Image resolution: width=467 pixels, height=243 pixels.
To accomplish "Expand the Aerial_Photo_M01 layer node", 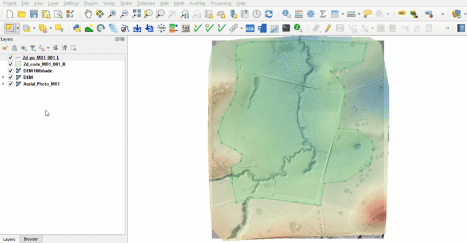I will [x=4, y=84].
